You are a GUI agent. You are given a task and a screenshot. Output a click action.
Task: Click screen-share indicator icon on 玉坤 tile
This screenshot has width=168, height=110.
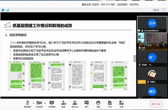(x=139, y=31)
